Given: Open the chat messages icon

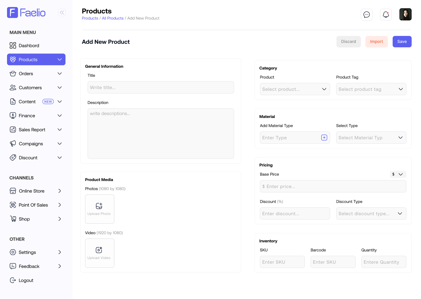Looking at the screenshot, I should pos(366,15).
